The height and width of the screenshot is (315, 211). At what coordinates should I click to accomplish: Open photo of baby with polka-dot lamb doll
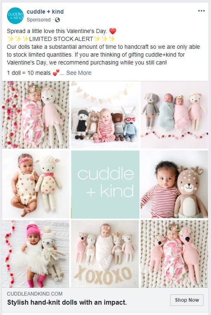point(36,184)
